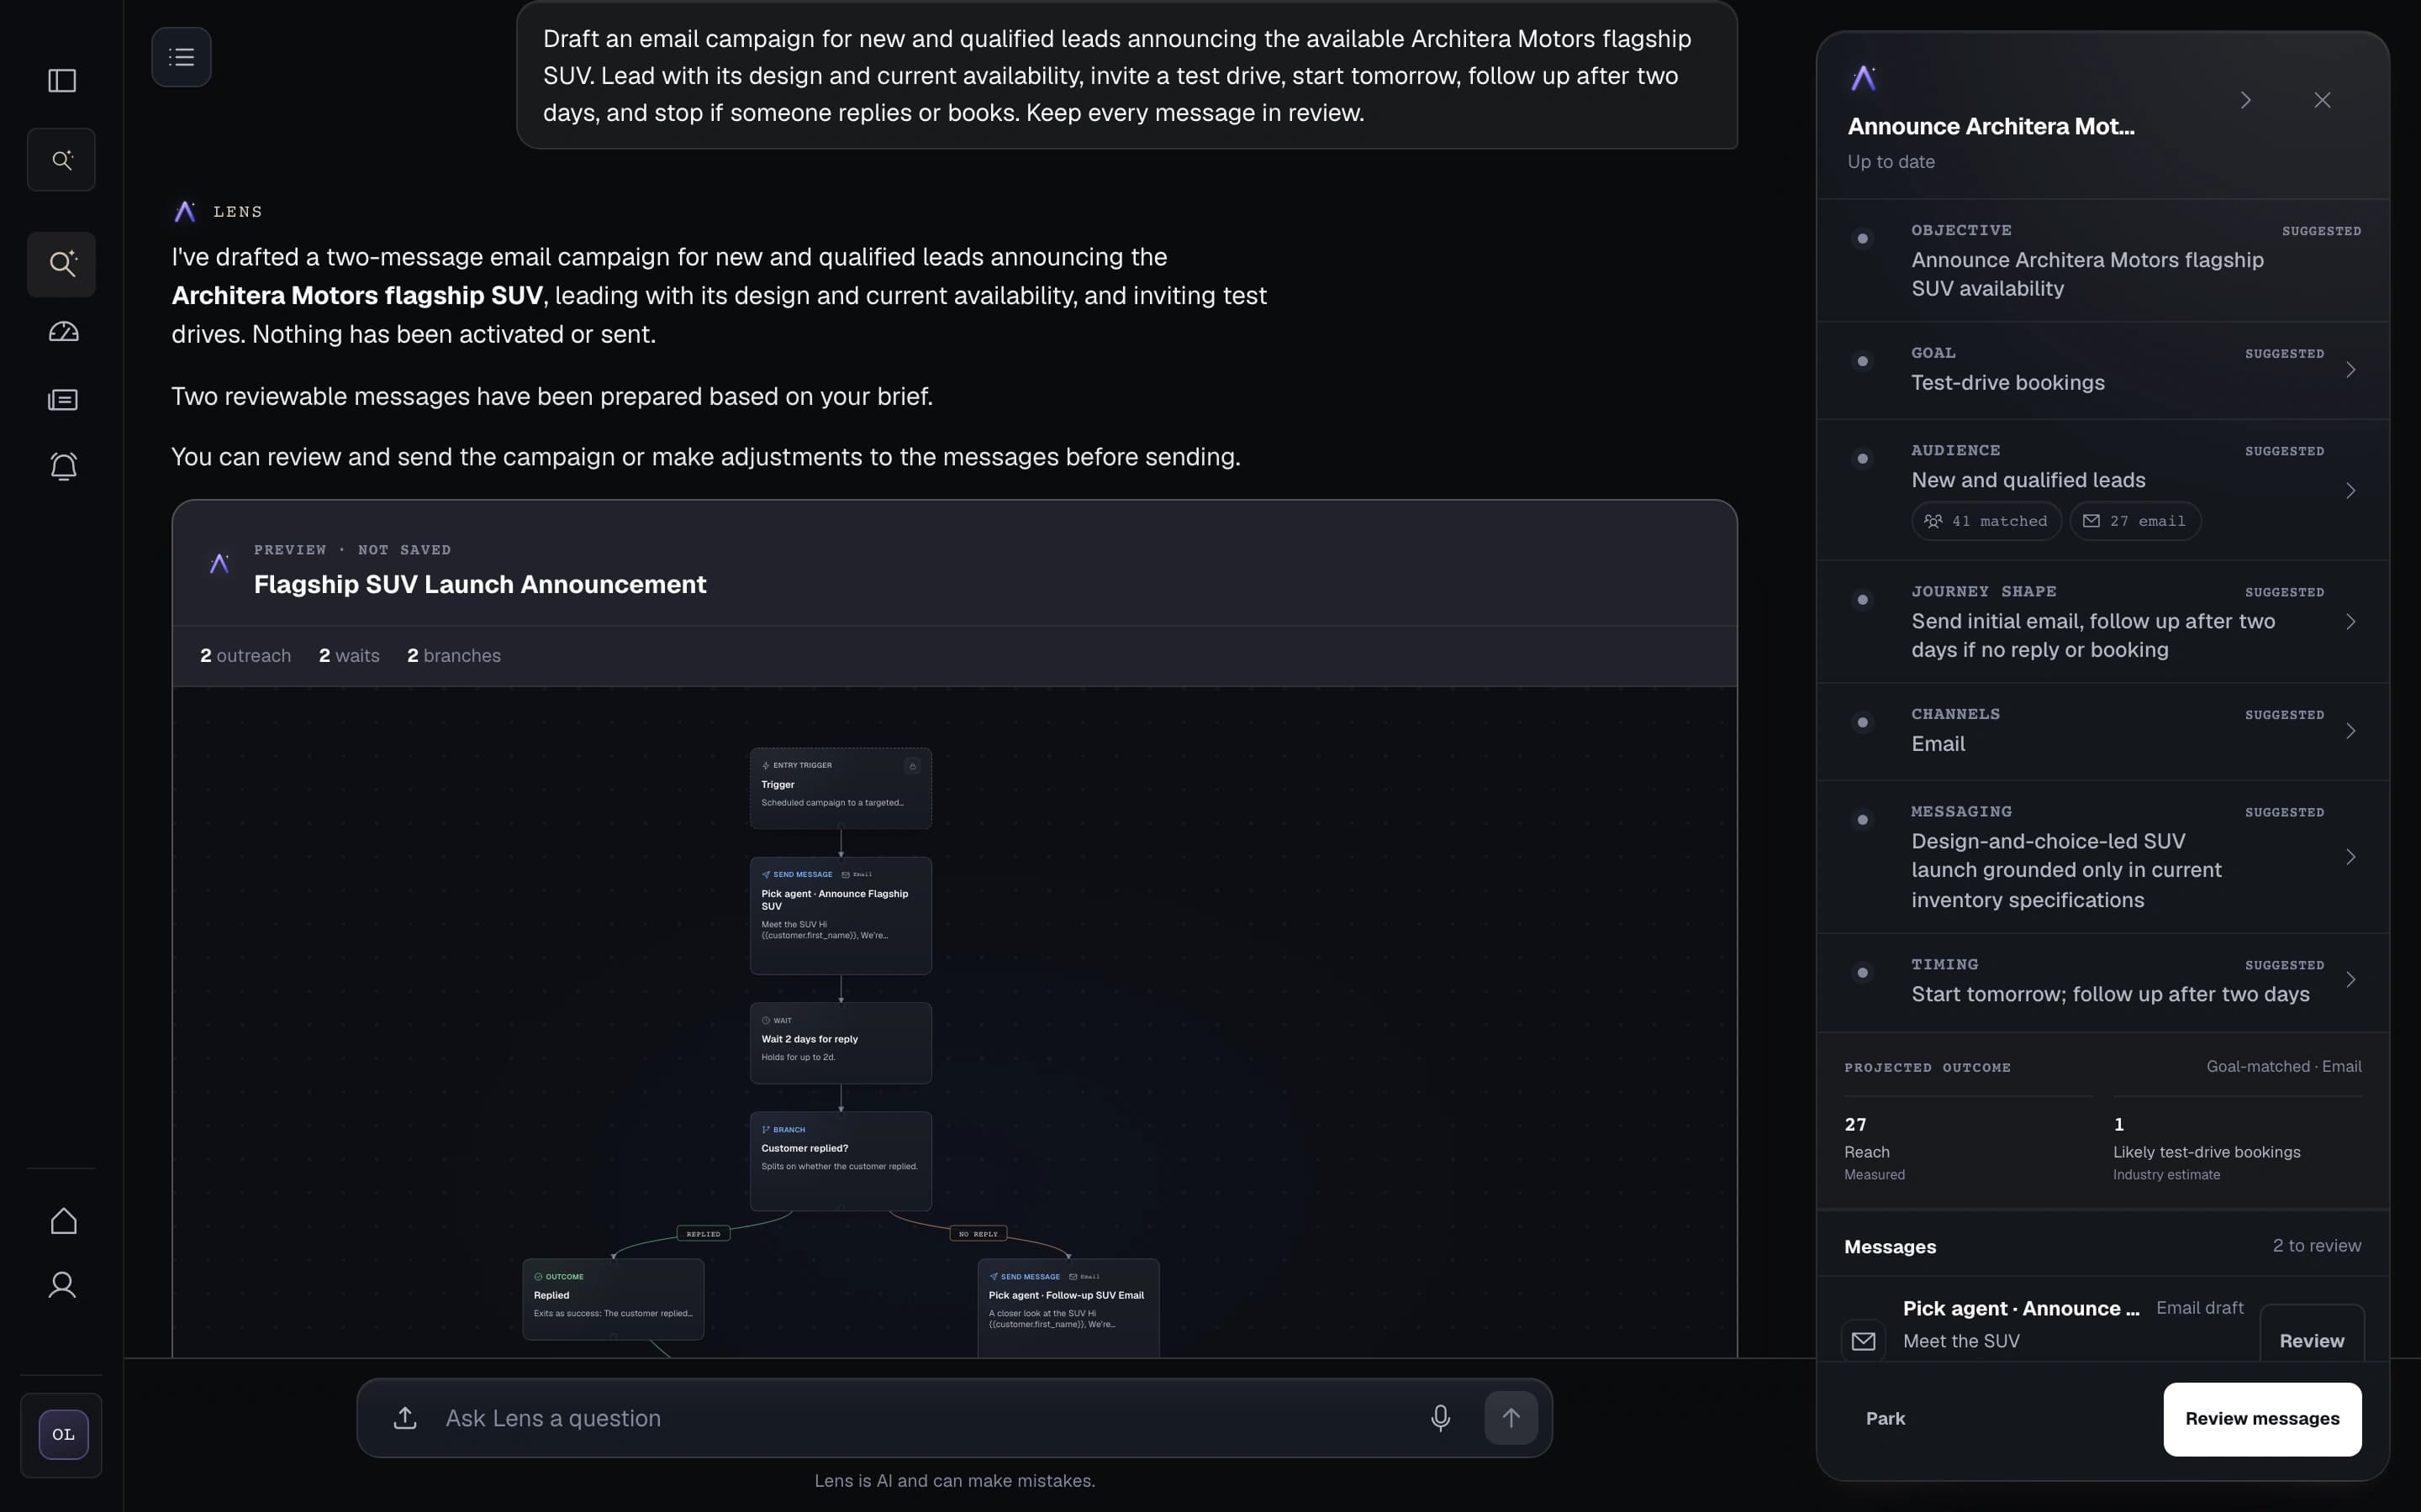Click the next chevron in the panel header

pos(2246,100)
